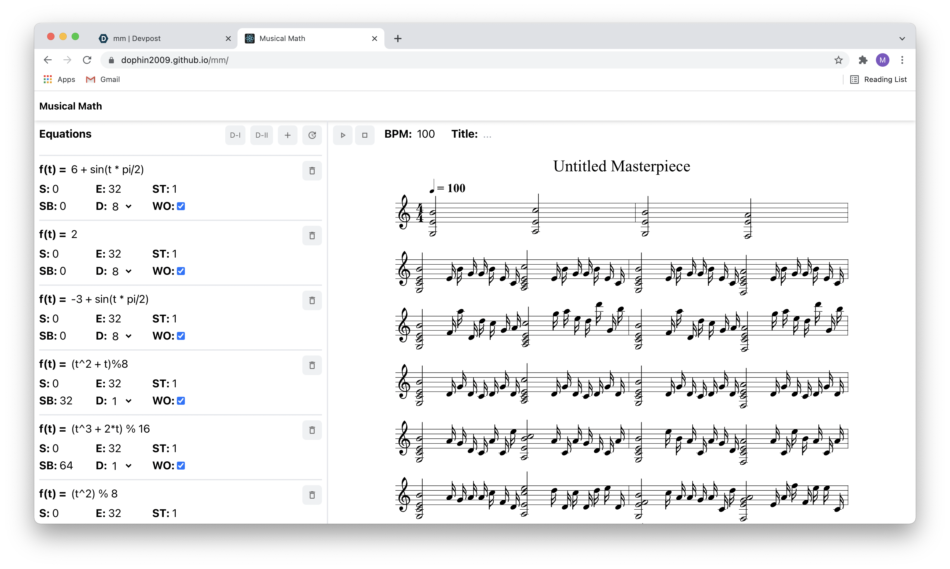Viewport: 950px width, 569px height.
Task: Toggle WO checkbox for -3 + sin equation
Action: click(181, 336)
